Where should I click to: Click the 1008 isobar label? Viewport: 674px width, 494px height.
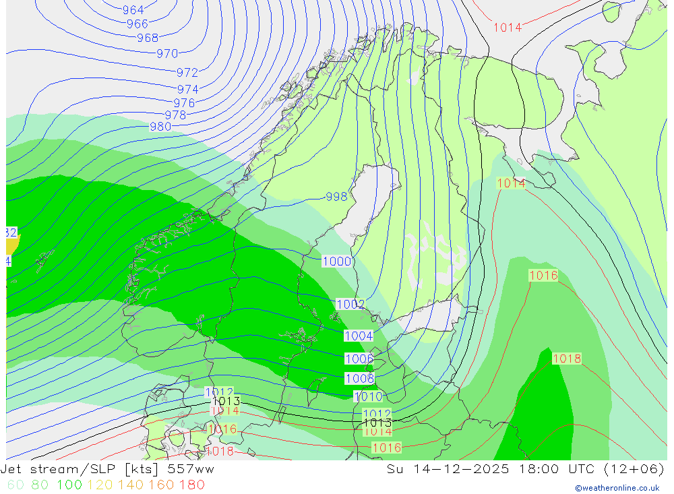pyautogui.click(x=360, y=378)
